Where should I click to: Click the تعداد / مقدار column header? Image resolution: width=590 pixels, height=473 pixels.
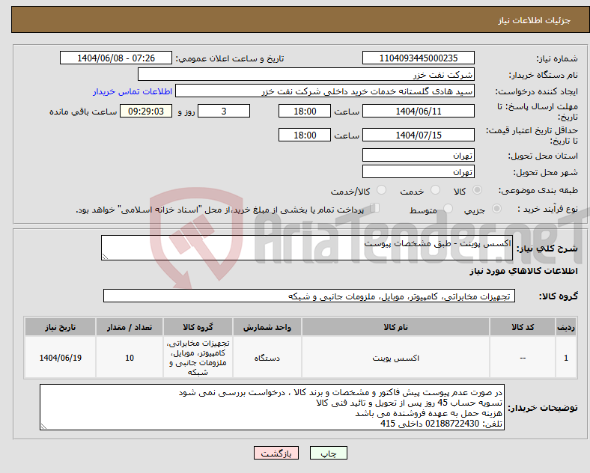(130, 327)
